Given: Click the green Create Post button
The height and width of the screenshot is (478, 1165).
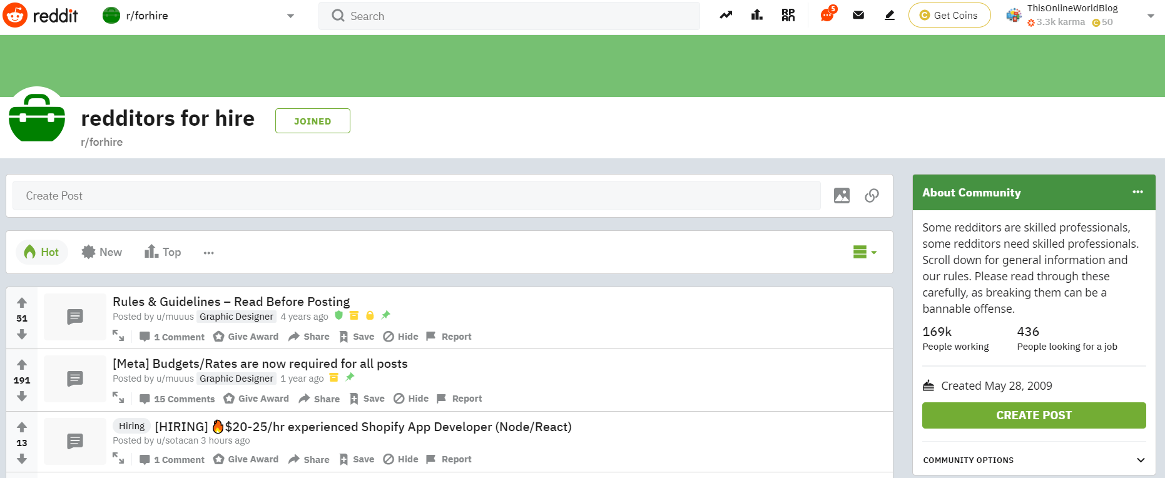Looking at the screenshot, I should tap(1034, 415).
